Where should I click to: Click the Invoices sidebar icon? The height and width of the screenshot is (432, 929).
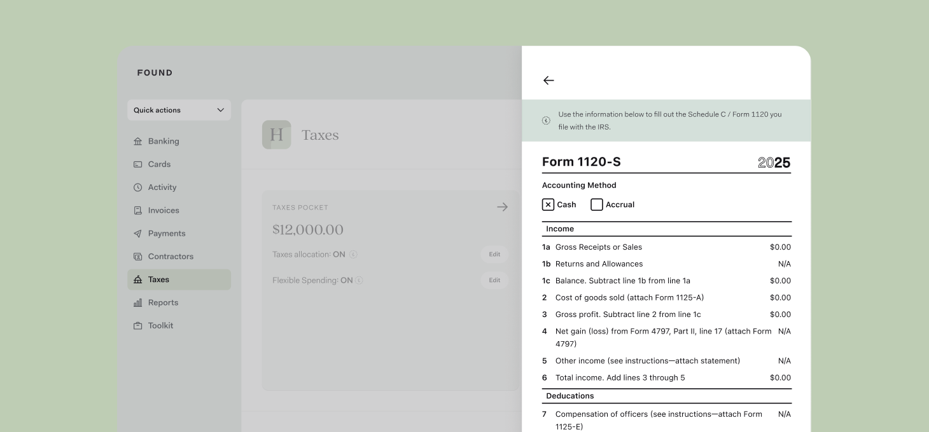pos(137,210)
